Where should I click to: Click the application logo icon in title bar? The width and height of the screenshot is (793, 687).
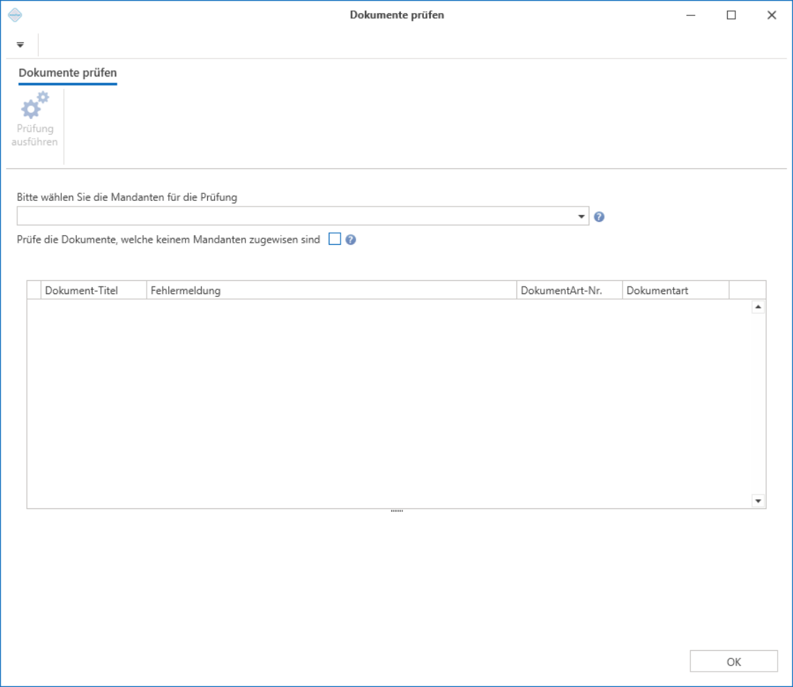[15, 15]
